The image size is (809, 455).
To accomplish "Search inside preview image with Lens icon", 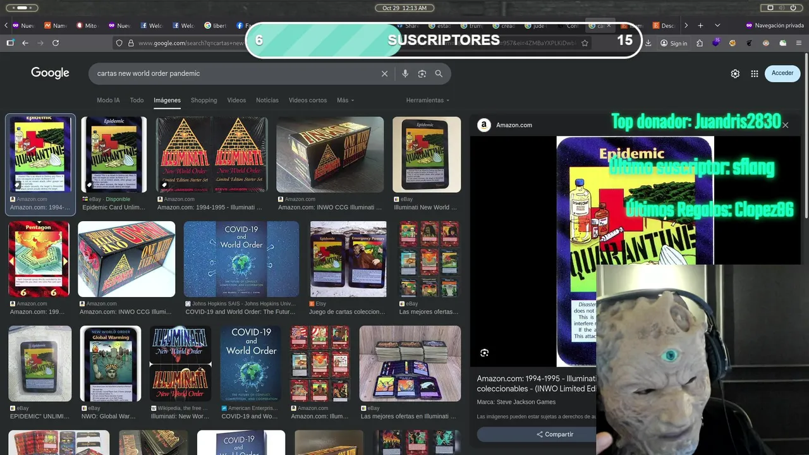I will pyautogui.click(x=484, y=353).
